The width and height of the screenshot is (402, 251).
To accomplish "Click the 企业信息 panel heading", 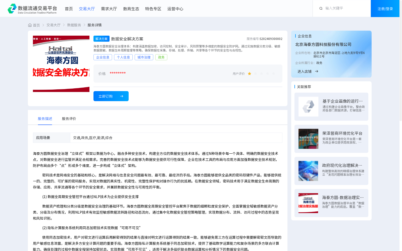I will pyautogui.click(x=305, y=36).
